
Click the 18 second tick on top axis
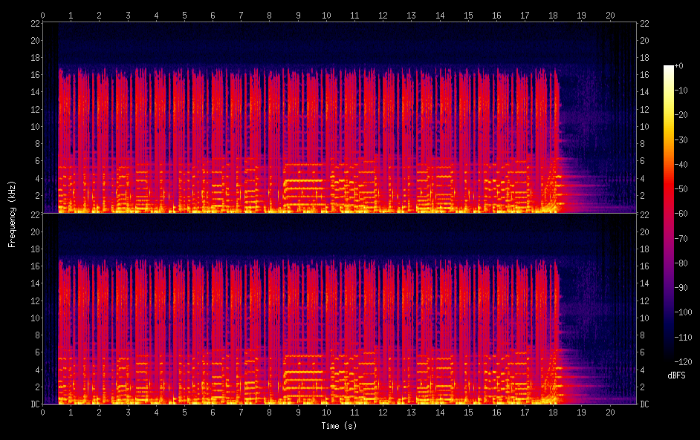click(553, 14)
